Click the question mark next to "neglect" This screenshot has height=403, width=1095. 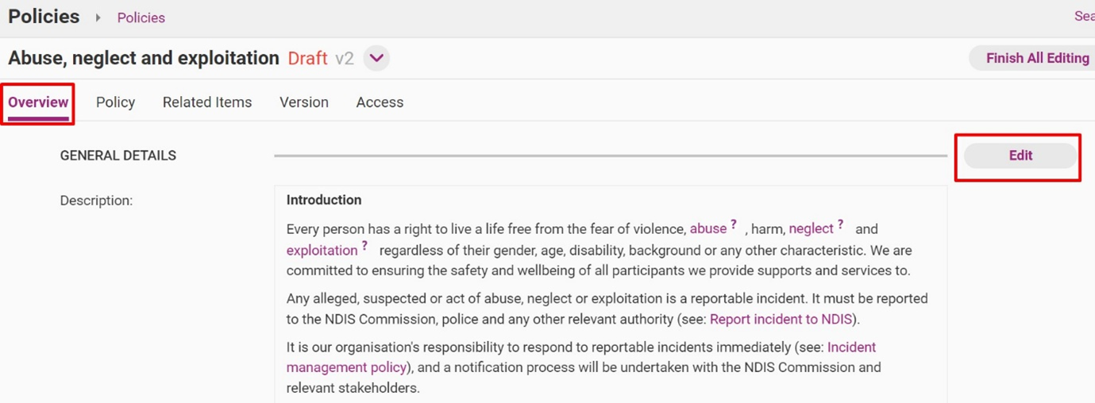point(840,225)
